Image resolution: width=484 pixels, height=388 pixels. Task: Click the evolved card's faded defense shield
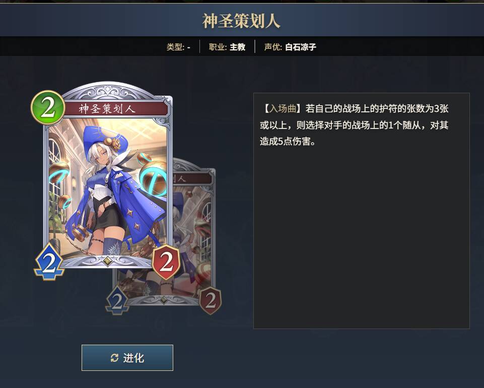pyautogui.click(x=210, y=300)
